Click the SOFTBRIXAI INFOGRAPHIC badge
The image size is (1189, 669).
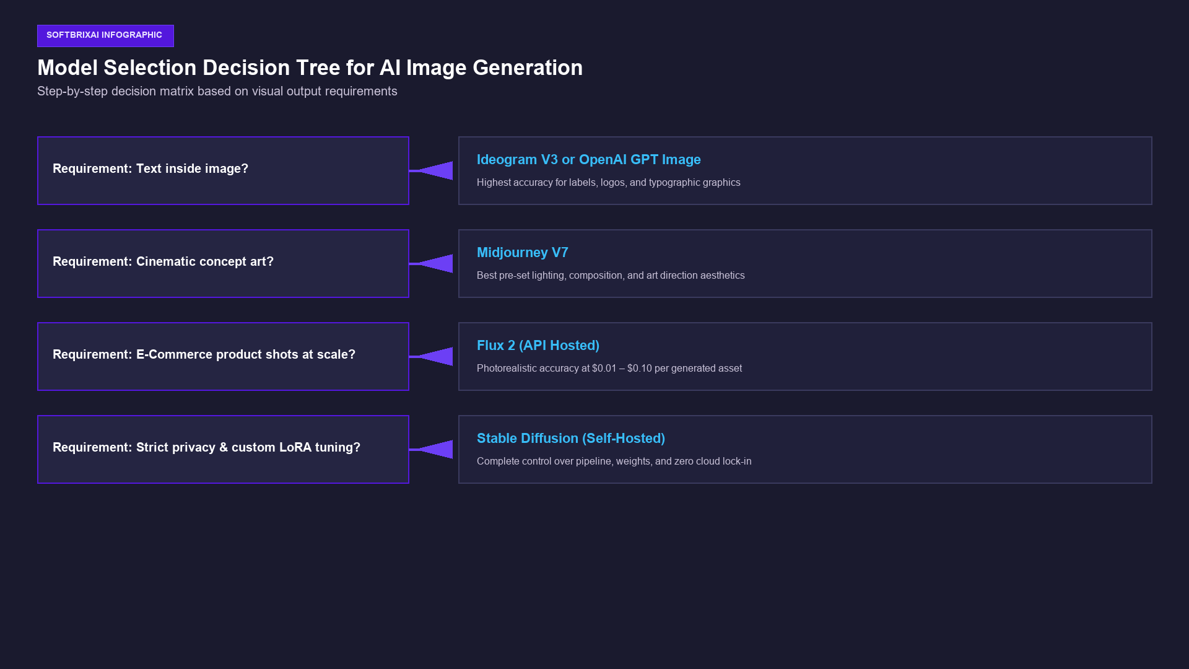point(105,36)
